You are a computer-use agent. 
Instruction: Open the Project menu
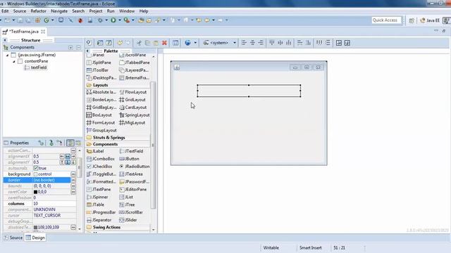pyautogui.click(x=96, y=11)
